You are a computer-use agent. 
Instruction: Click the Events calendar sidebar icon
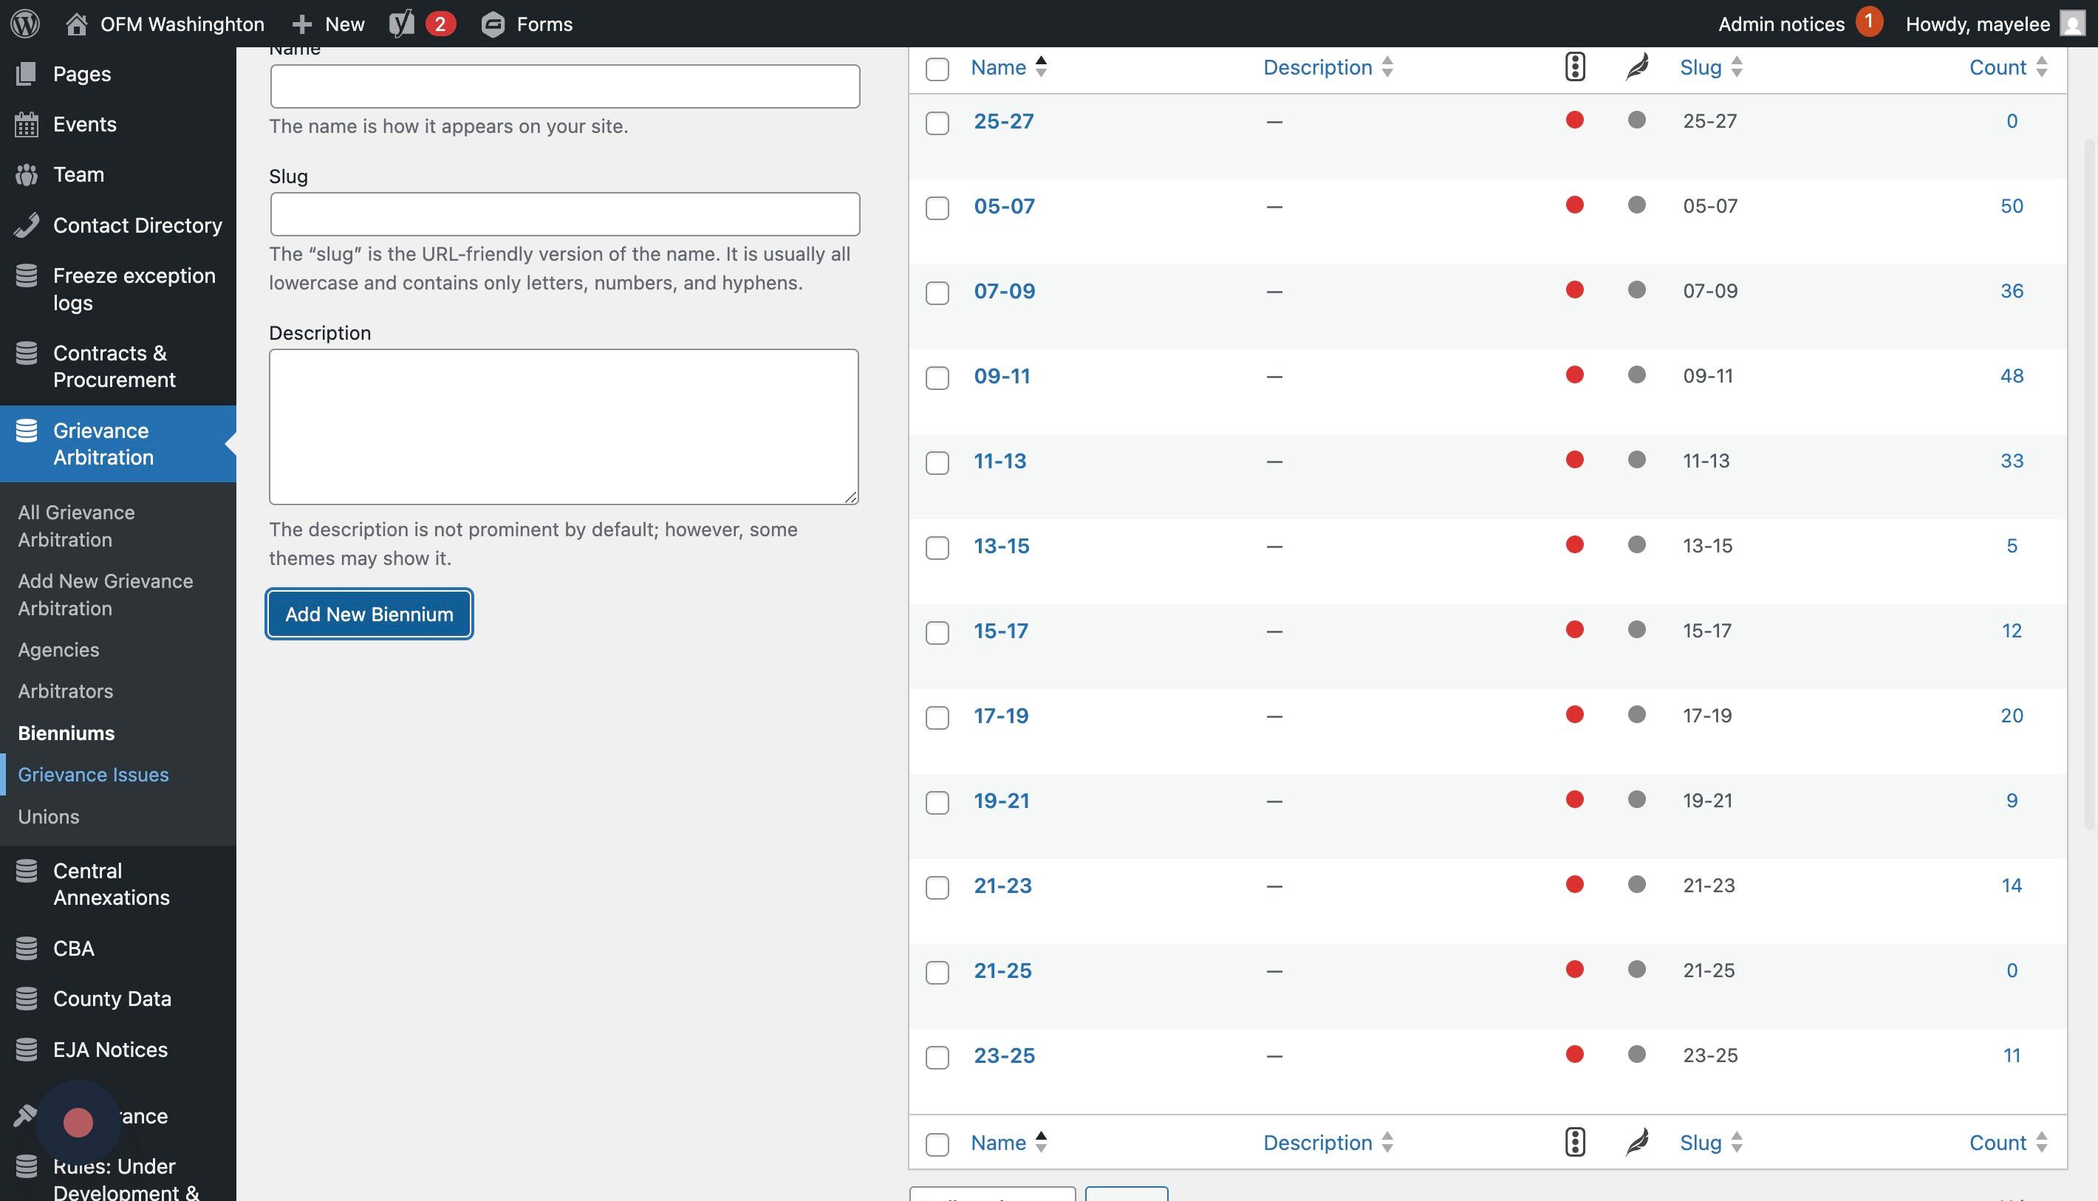27,125
